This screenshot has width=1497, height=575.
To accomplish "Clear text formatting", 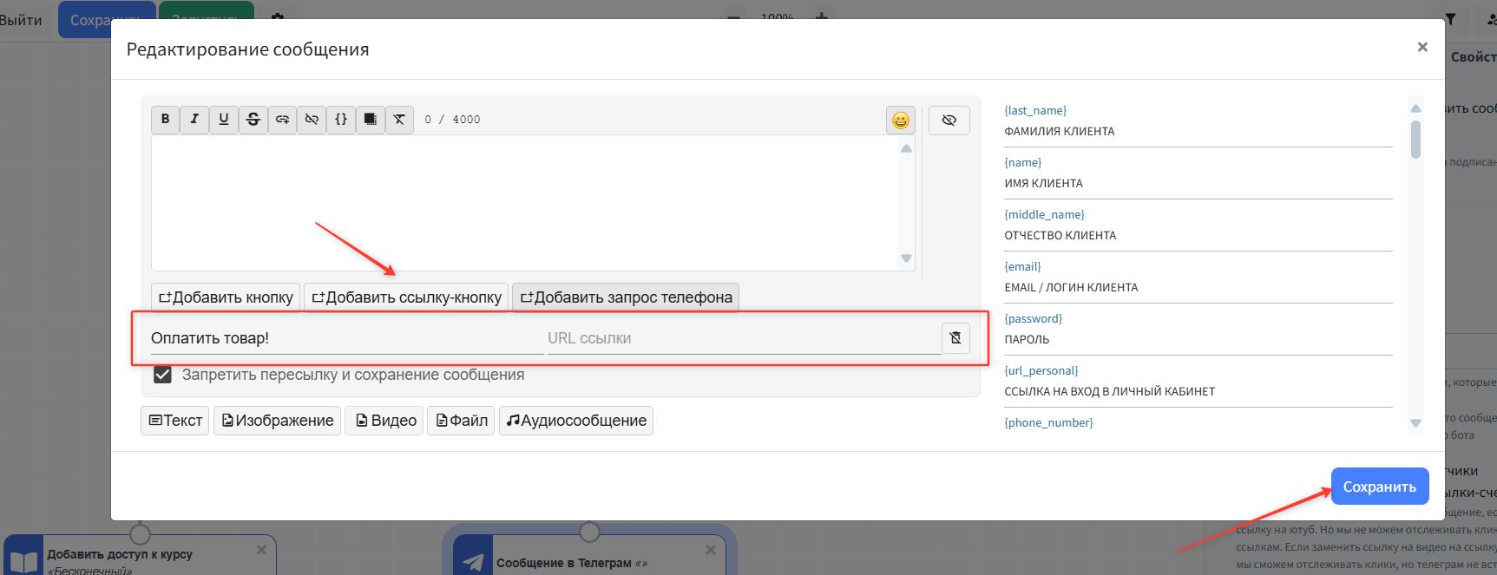I will [399, 120].
